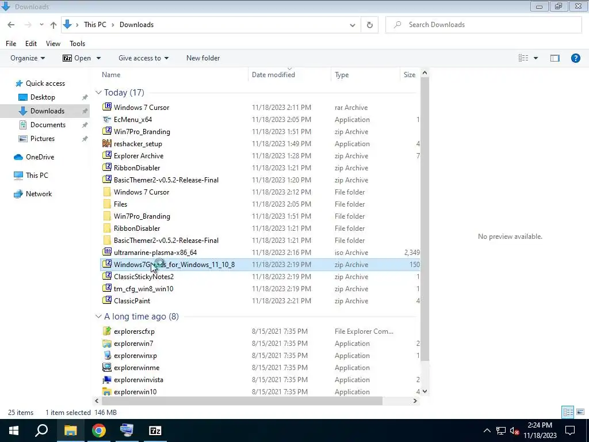
Task: Open the notification center
Action: click(x=570, y=430)
